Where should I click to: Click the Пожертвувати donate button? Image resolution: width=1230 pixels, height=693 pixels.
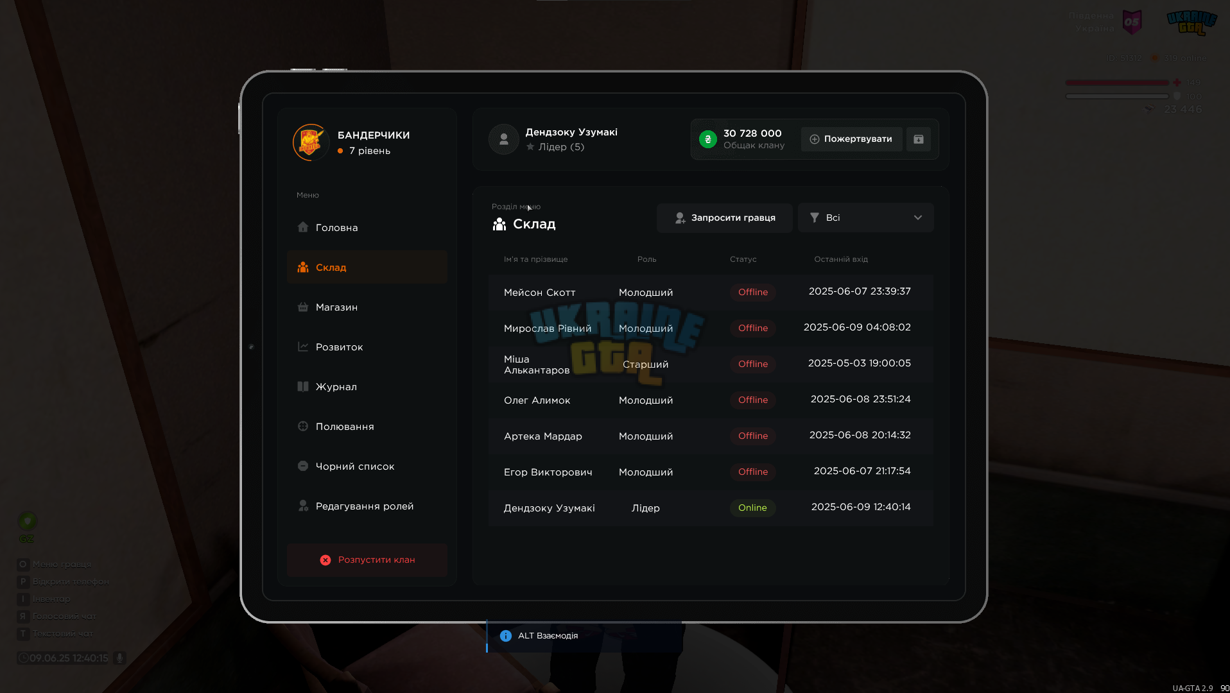click(x=851, y=139)
